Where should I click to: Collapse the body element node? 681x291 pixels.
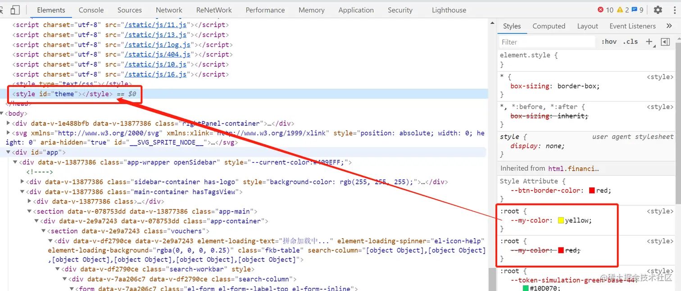click(2, 114)
